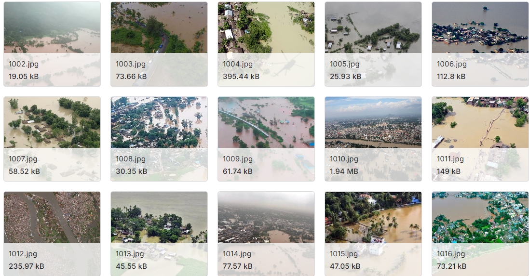
Task: Select the 1005.jpg image thumbnail
Action: click(x=373, y=27)
